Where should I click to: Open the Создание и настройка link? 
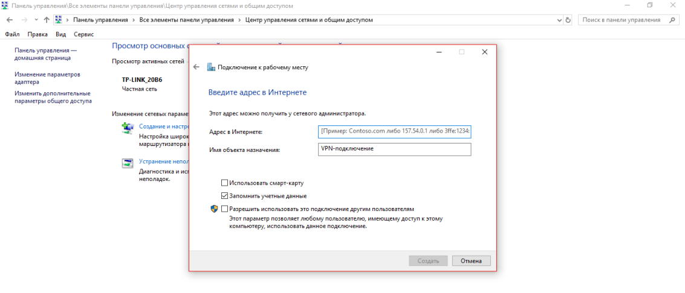(x=164, y=126)
